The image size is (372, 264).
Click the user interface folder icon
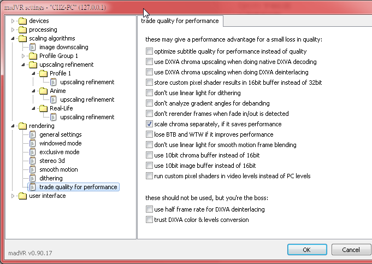tap(22, 196)
